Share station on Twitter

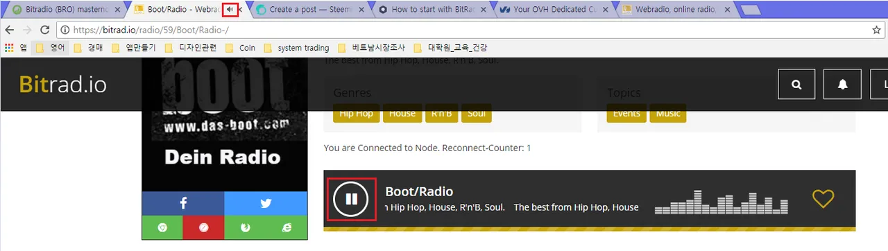(266, 204)
